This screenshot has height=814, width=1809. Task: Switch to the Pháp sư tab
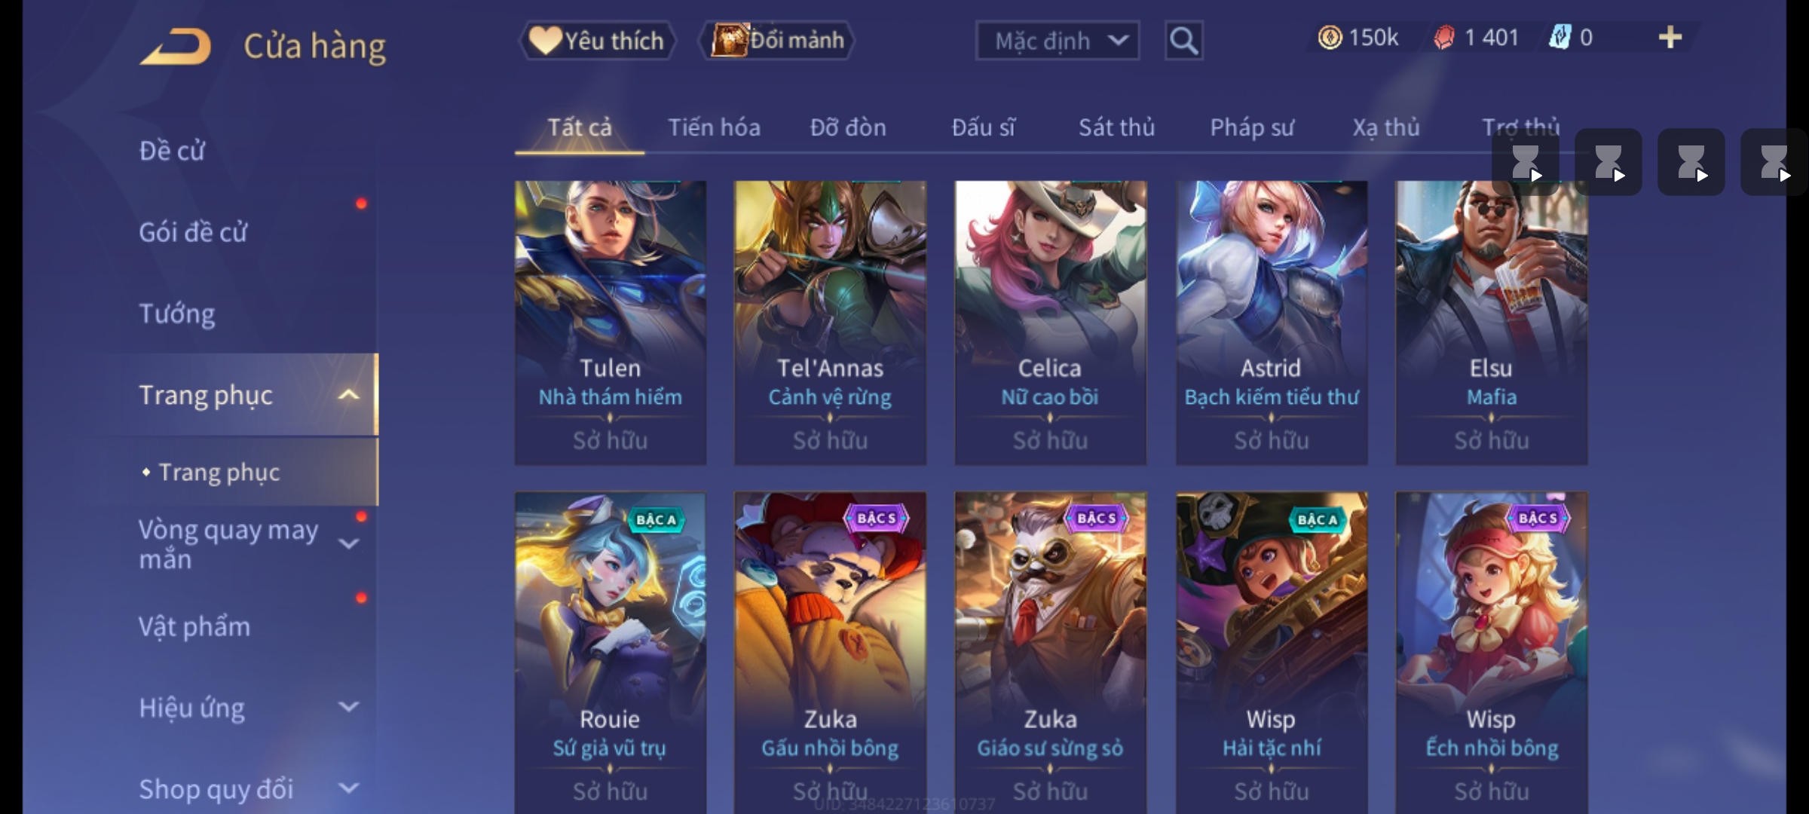pos(1252,127)
